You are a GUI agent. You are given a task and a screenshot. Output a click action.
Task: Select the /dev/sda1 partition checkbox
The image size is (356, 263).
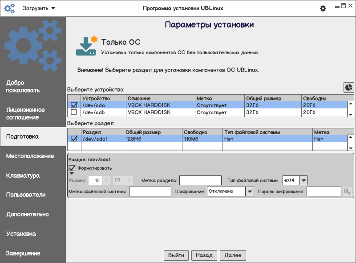coord(74,139)
